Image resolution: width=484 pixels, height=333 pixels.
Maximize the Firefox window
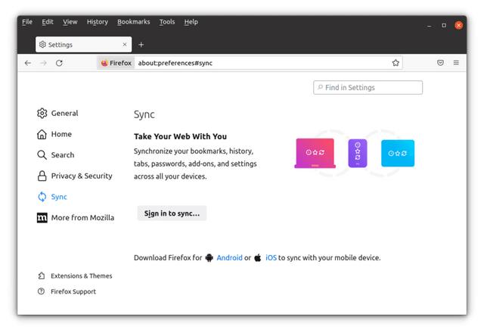[x=444, y=25]
